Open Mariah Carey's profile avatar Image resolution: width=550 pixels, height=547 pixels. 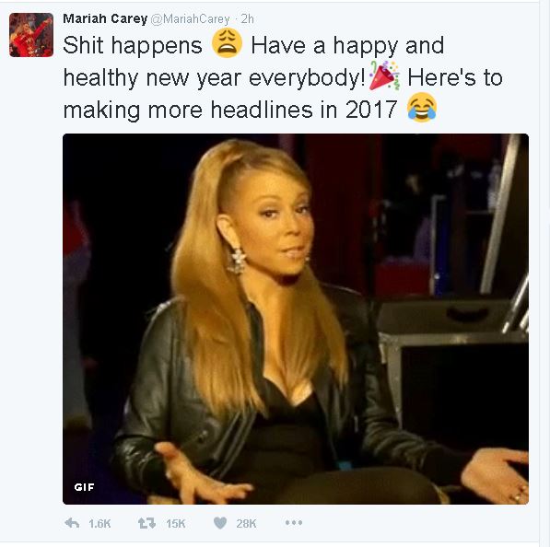[31, 35]
